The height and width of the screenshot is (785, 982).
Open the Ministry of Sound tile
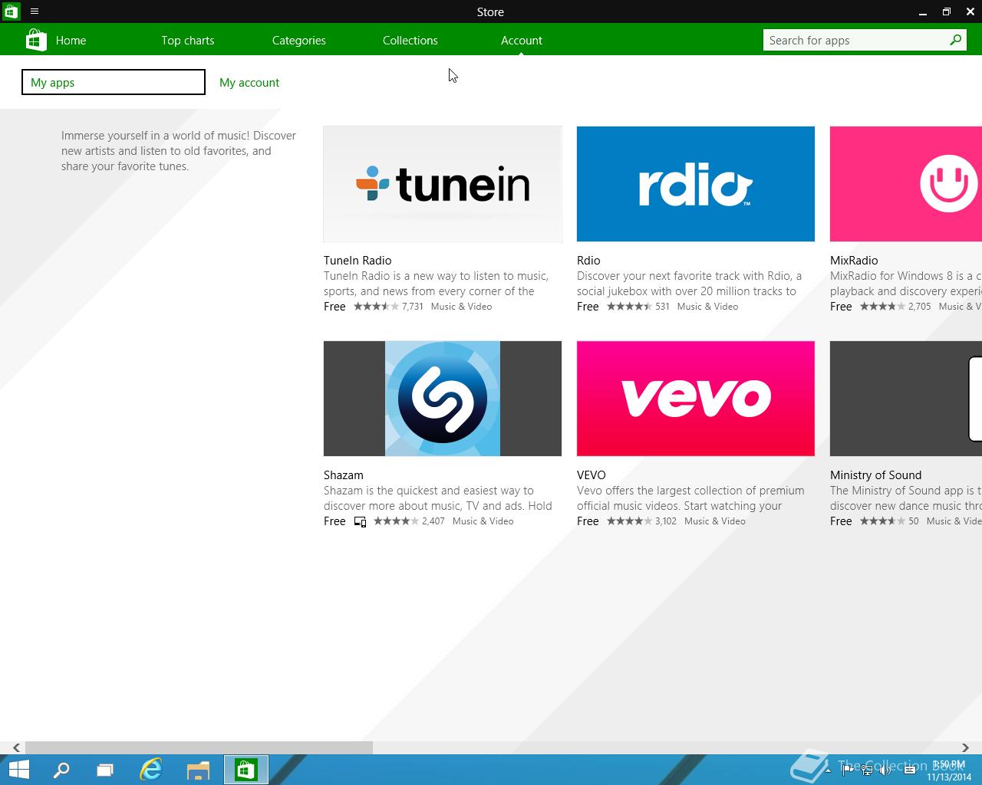[x=906, y=399]
